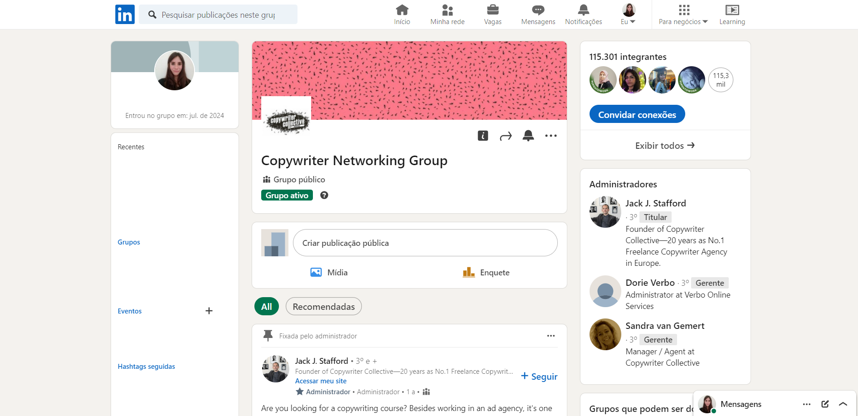Expand Para negócios apps menu
Viewport: 858px width, 416px height.
(x=683, y=15)
